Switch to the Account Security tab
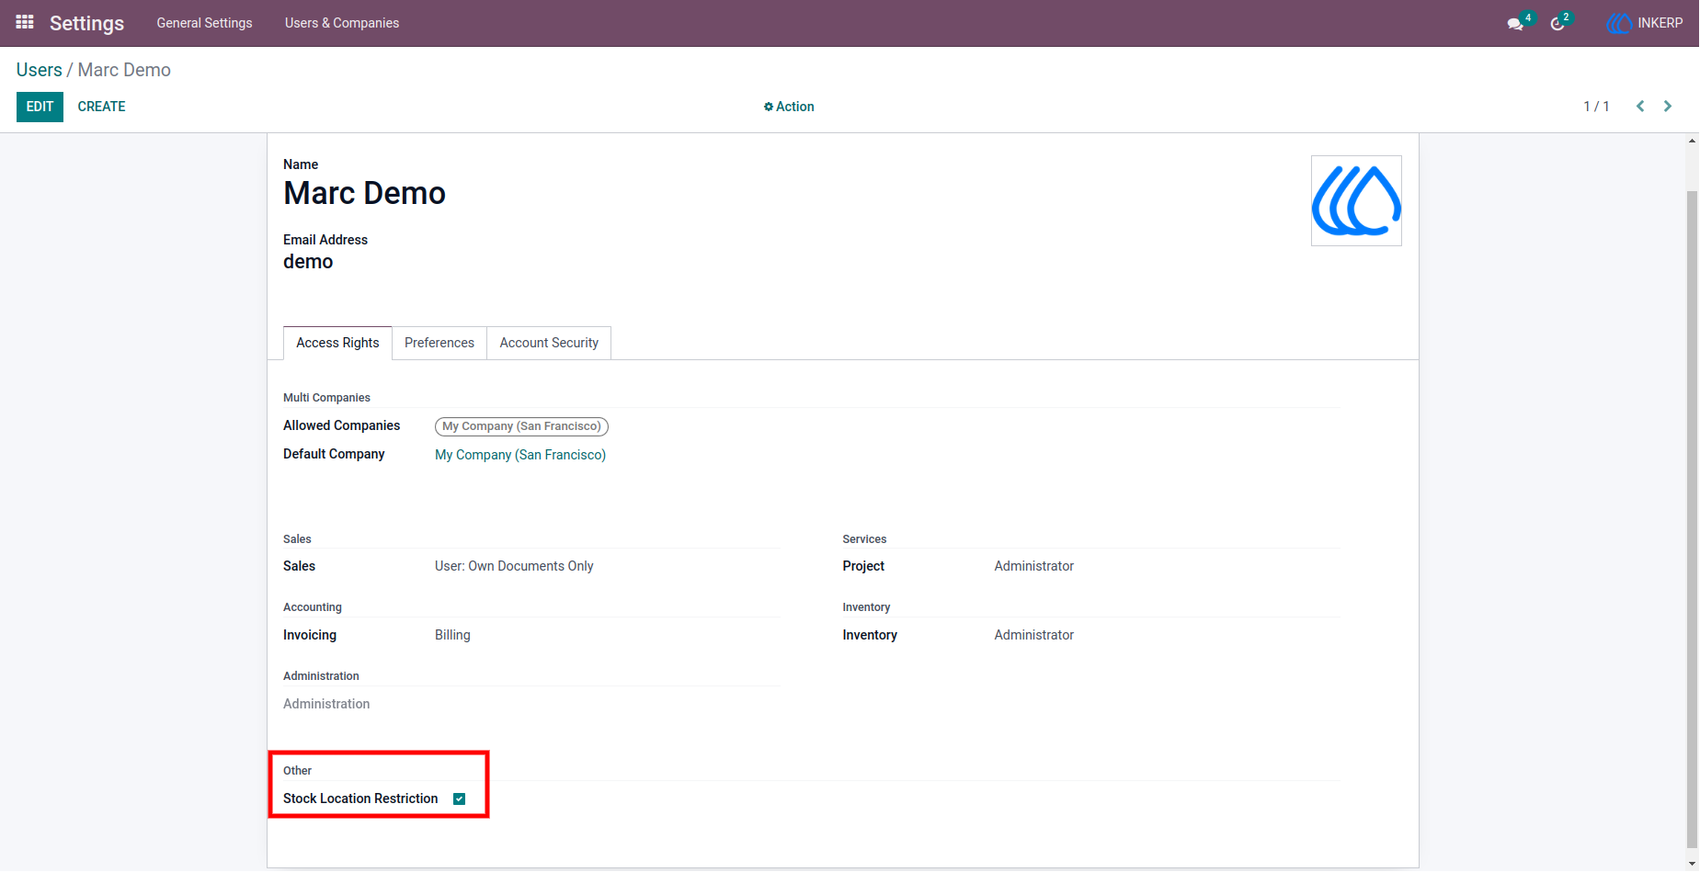Viewport: 1700px width, 872px height. pos(549,343)
